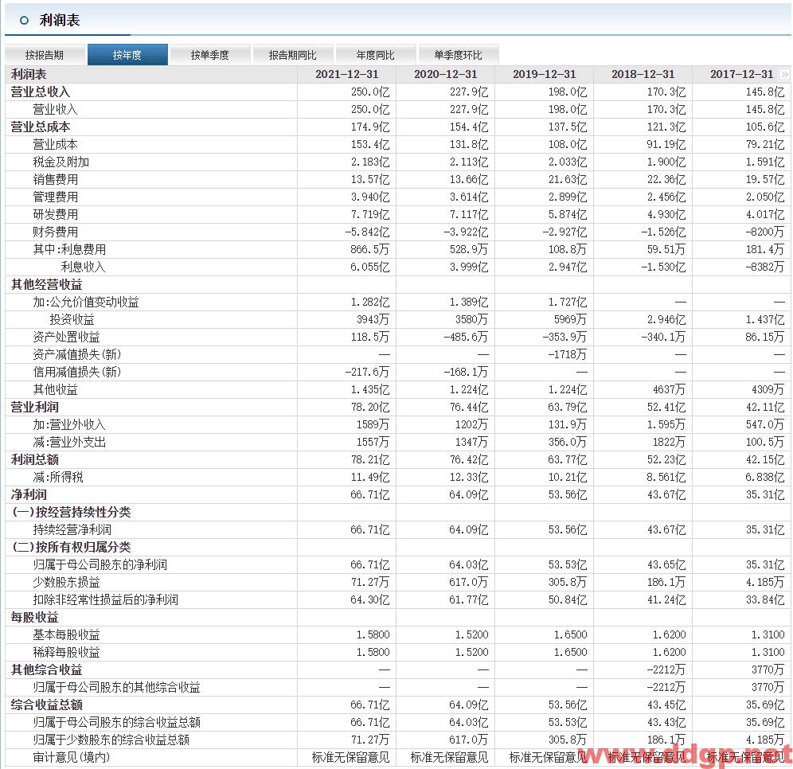Image resolution: width=793 pixels, height=769 pixels.
Task: Click the 2019-12-31 column header
Action: point(544,74)
